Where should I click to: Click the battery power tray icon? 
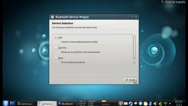tap(160, 104)
